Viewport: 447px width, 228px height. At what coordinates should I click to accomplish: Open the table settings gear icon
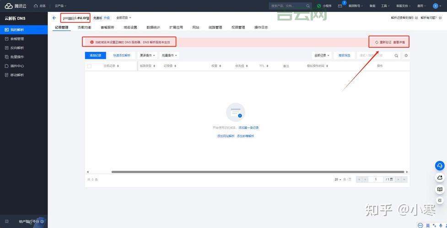tap(406, 56)
